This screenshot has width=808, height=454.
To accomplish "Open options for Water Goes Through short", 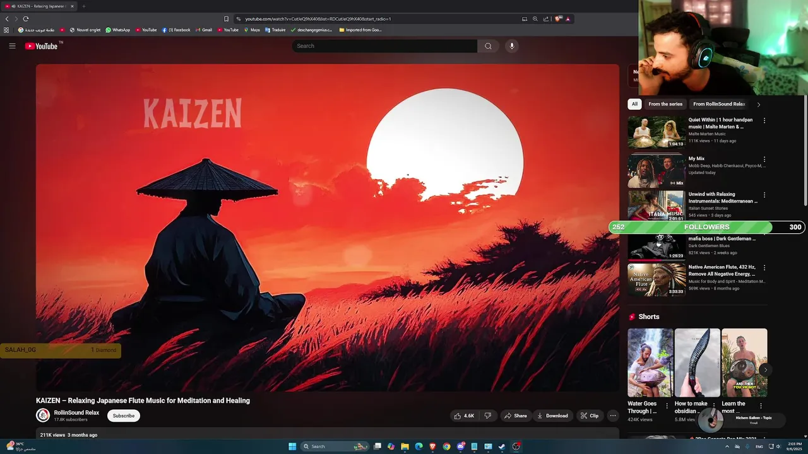I will coord(667,405).
